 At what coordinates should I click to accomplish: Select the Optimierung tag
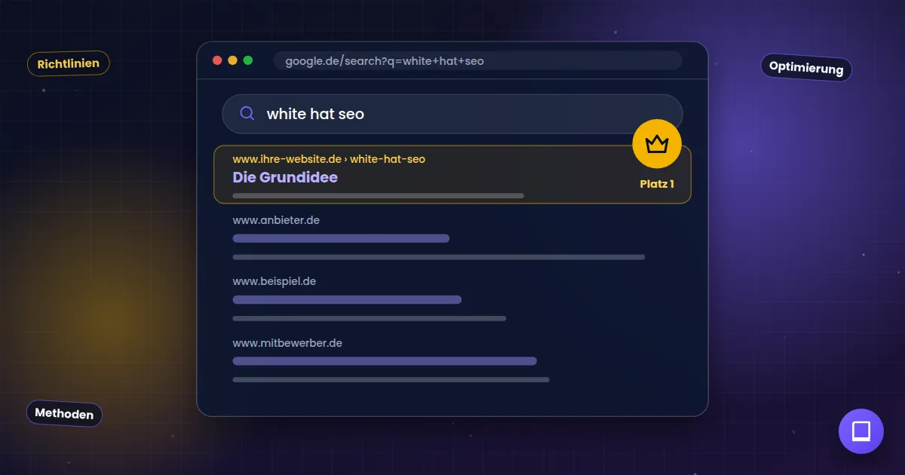click(x=806, y=67)
